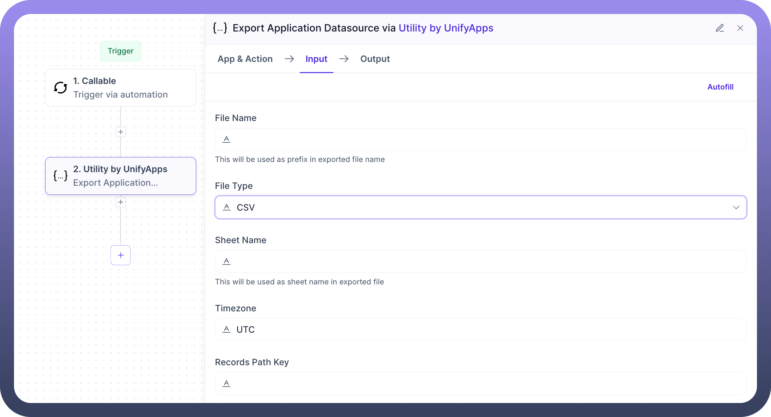The width and height of the screenshot is (771, 417).
Task: Click the Callable trigger sync icon
Action: 61,88
